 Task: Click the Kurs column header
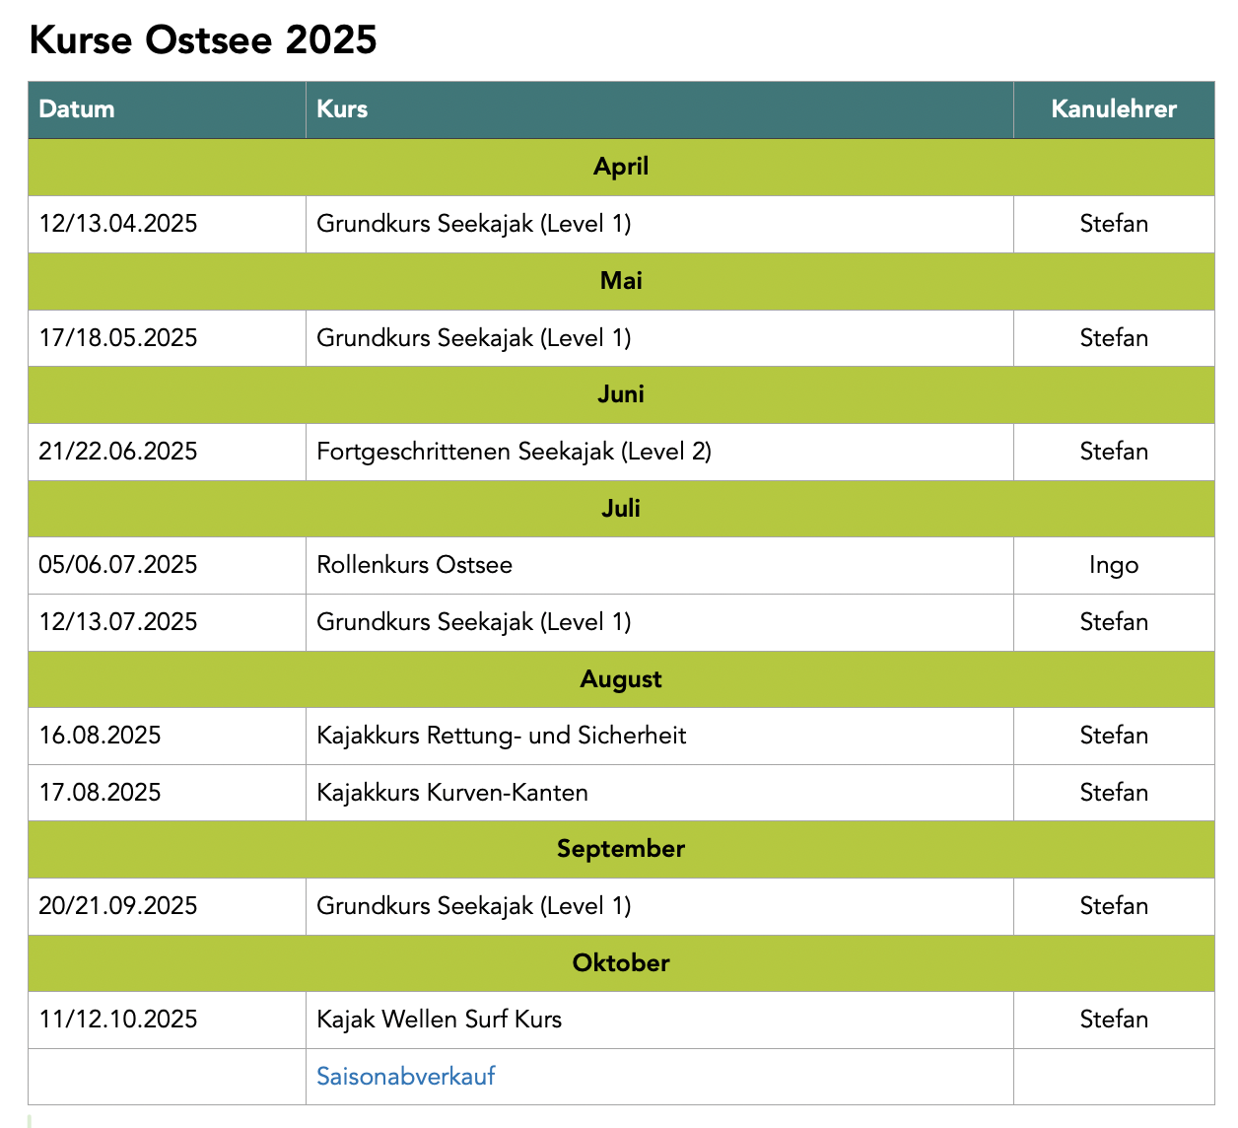pos(342,109)
